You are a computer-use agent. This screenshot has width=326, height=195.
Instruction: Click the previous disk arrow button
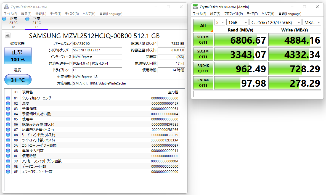click(x=7, y=35)
